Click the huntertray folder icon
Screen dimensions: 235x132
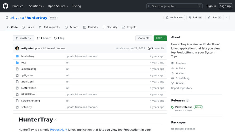[17, 56]
